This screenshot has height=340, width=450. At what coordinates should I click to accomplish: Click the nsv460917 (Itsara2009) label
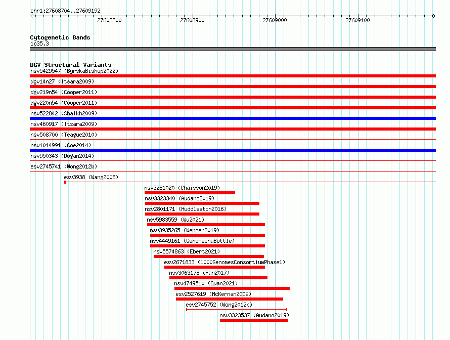[64, 124]
